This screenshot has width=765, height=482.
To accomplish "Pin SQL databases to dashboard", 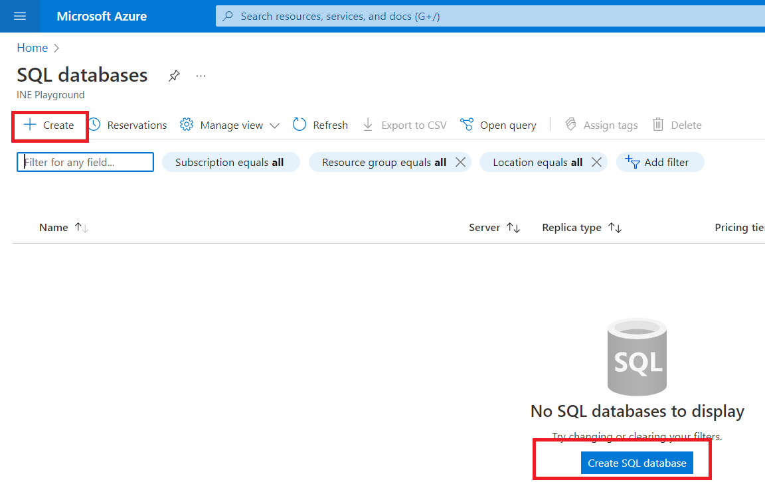I will [174, 76].
